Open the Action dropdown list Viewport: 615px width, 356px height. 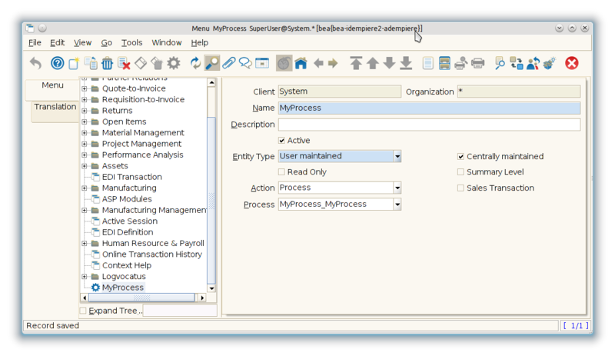point(397,188)
